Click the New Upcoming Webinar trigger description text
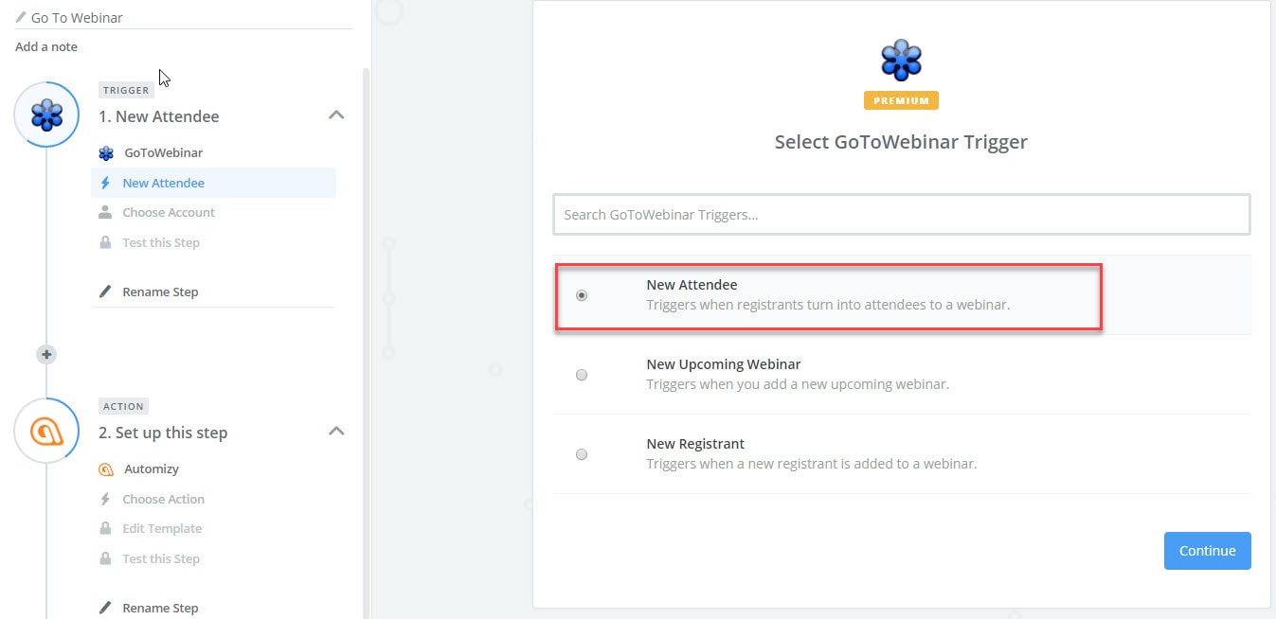The image size is (1276, 619). pos(798,384)
